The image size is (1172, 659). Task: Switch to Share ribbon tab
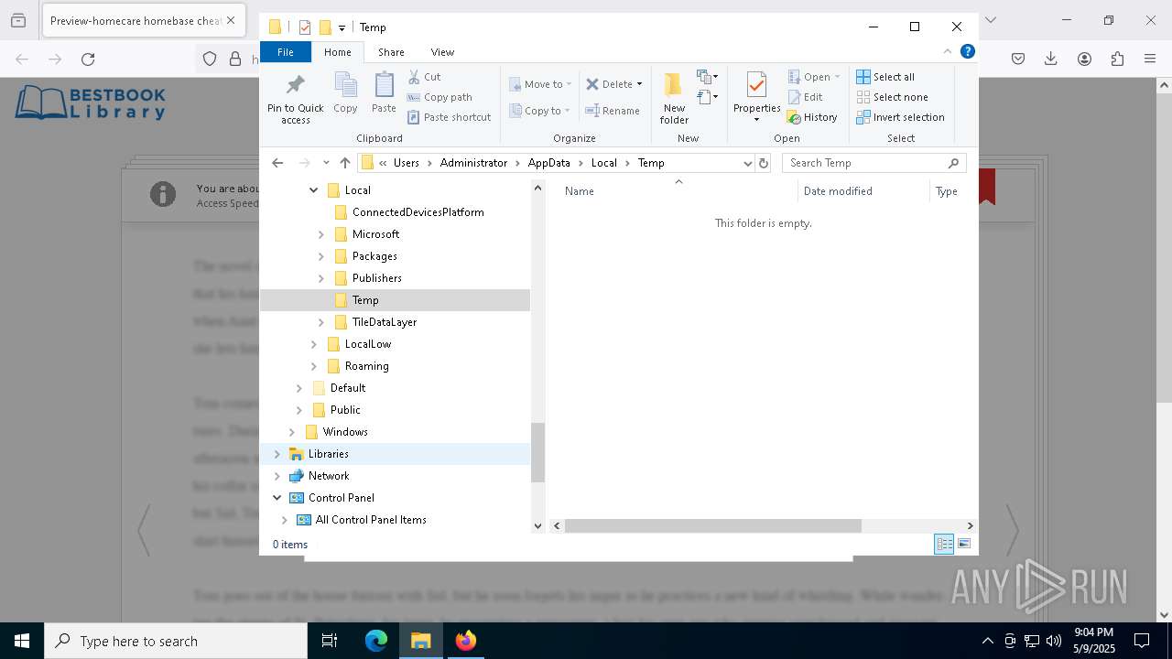391,52
